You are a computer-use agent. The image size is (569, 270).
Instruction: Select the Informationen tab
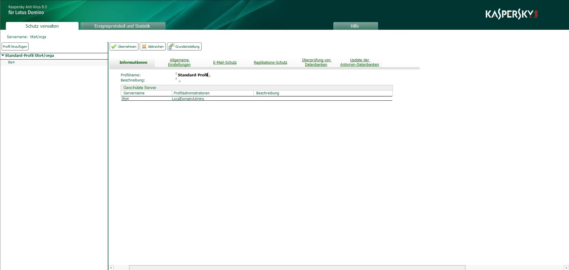pyautogui.click(x=133, y=63)
